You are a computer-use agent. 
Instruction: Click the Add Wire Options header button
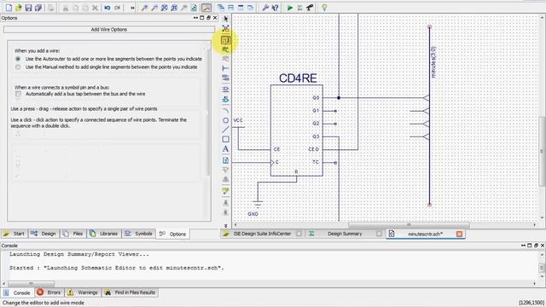coord(108,30)
